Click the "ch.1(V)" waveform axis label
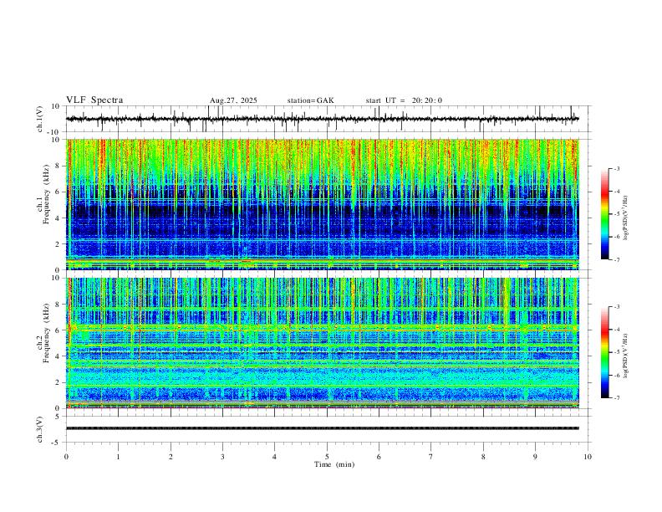 pos(40,119)
